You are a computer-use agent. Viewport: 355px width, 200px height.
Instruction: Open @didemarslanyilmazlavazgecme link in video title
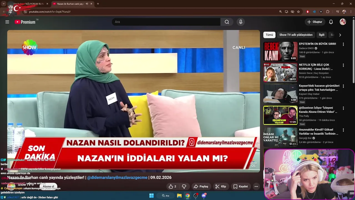pos(117,177)
